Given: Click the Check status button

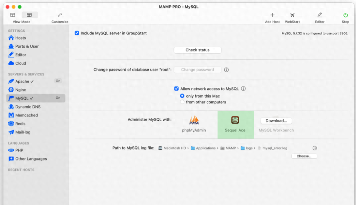Looking at the screenshot, I should [x=197, y=50].
